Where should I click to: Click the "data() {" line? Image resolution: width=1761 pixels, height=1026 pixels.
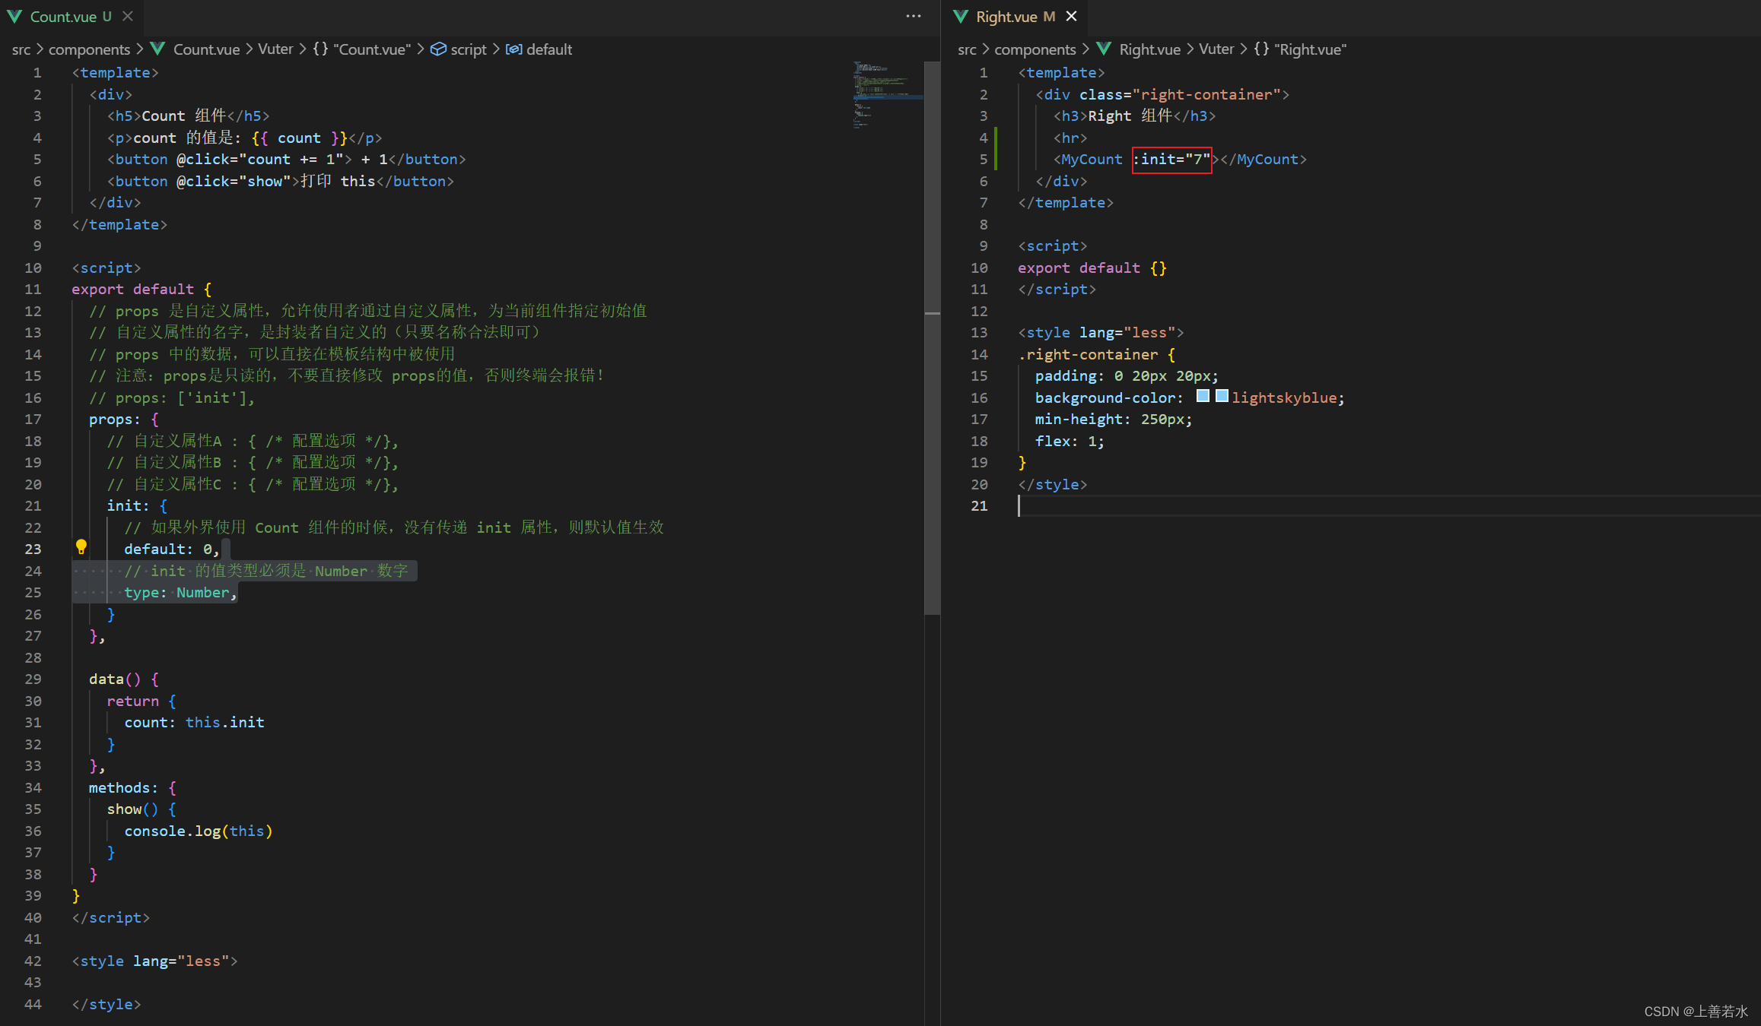click(124, 679)
